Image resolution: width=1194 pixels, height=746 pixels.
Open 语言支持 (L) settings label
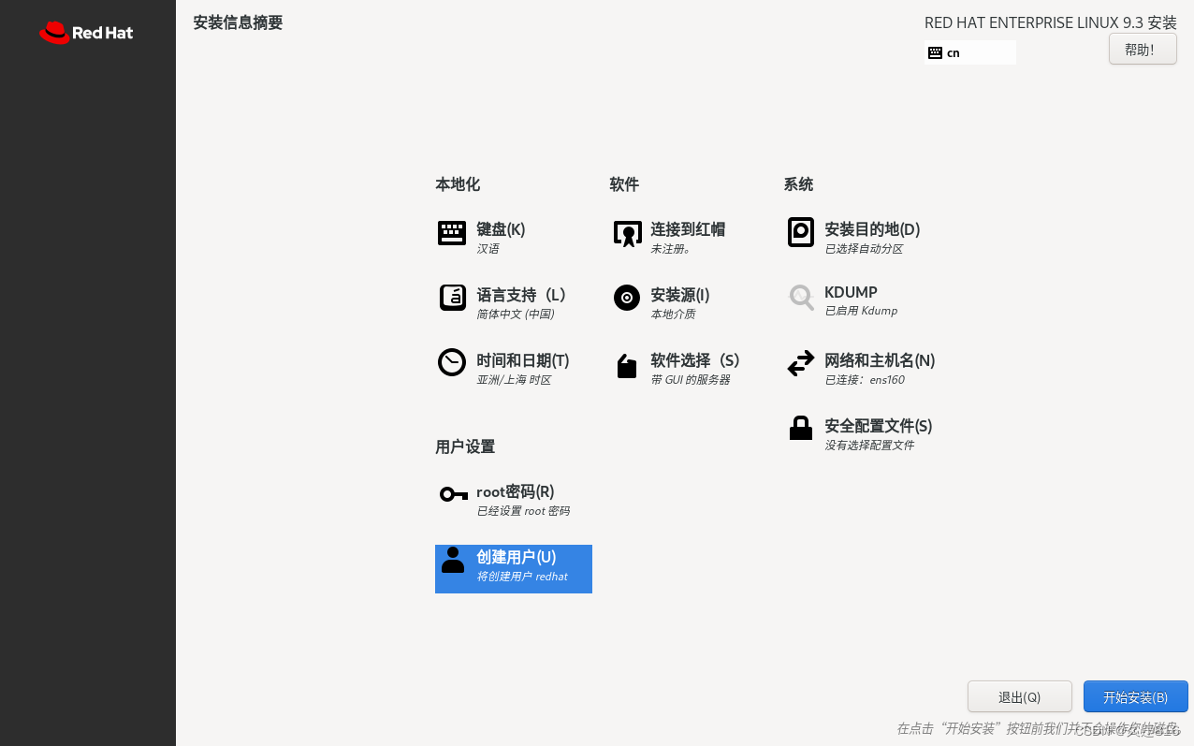click(522, 295)
